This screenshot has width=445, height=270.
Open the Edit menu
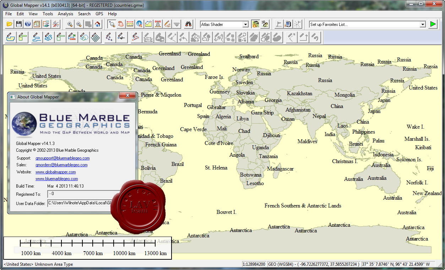[x=20, y=14]
